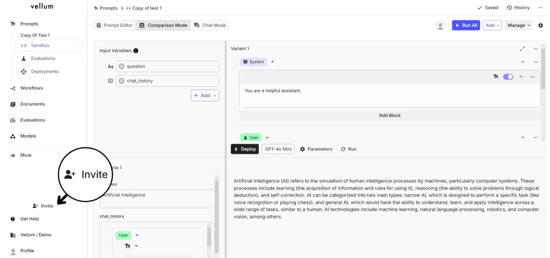Open the System role dropdown arrow
This screenshot has width=550, height=258.
click(x=273, y=62)
